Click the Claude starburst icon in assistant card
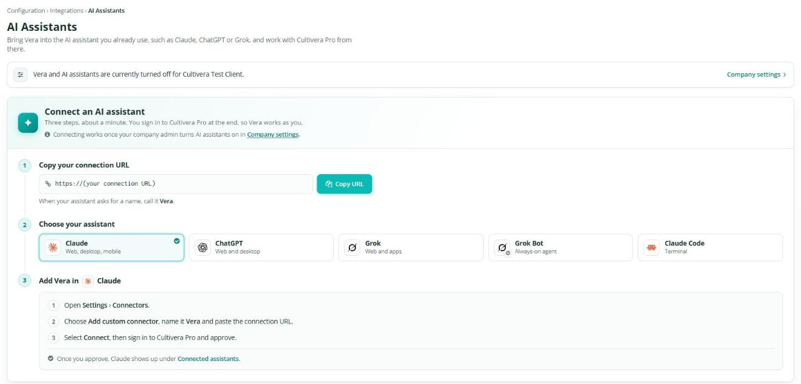801x384 pixels. coord(53,247)
